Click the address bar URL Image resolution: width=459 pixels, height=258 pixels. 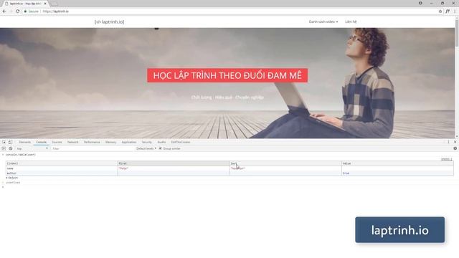[56, 11]
